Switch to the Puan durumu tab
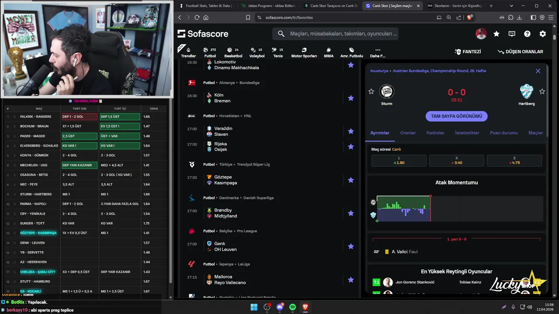559x314 pixels. (x=504, y=133)
